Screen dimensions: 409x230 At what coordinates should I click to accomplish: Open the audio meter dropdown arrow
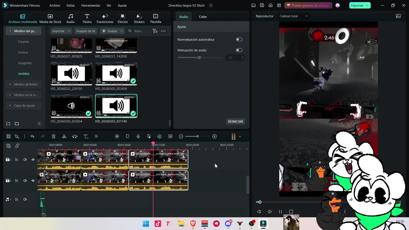[240, 137]
